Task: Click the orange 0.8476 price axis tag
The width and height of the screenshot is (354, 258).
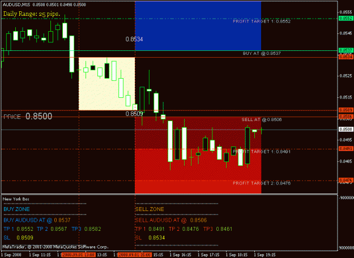Action: 346,180
